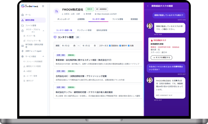Click the assistant avatar beside the overdue-task reply
208x124 pixels.
click(x=150, y=26)
